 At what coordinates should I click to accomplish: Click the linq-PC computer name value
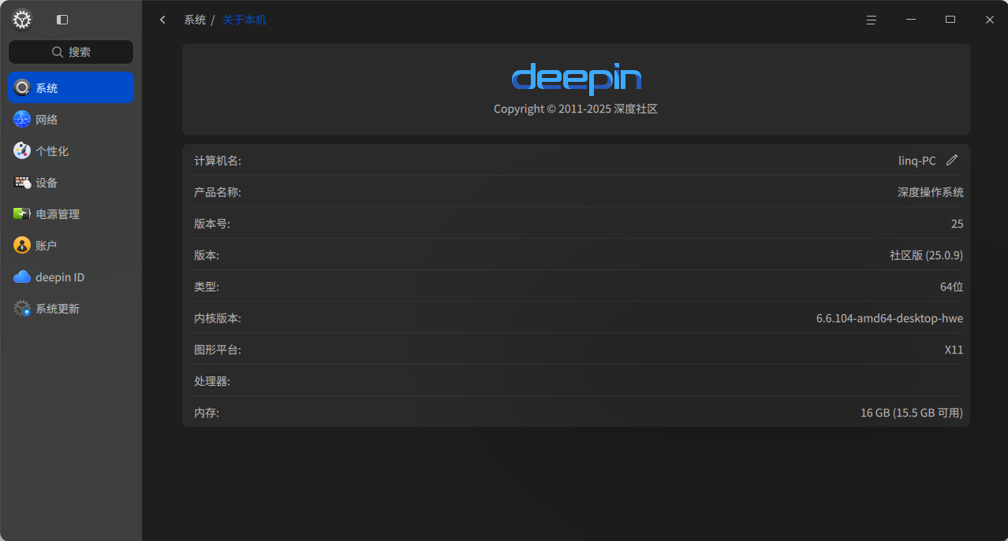[x=917, y=161]
